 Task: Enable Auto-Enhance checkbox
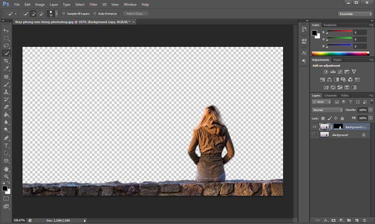pyautogui.click(x=95, y=14)
